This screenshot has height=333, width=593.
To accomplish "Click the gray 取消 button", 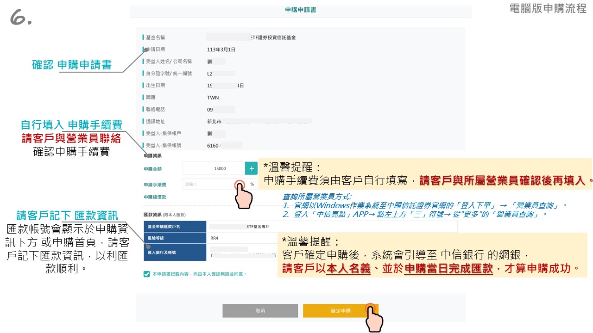I will (x=260, y=311).
